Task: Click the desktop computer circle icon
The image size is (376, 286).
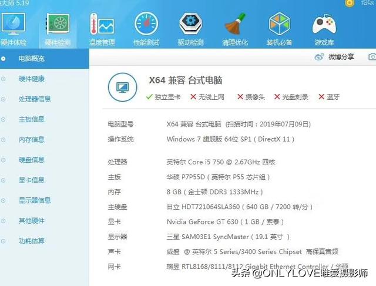Action: [123, 88]
